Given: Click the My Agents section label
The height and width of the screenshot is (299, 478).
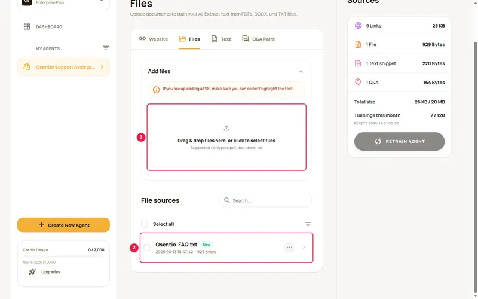Looking at the screenshot, I should (x=48, y=48).
